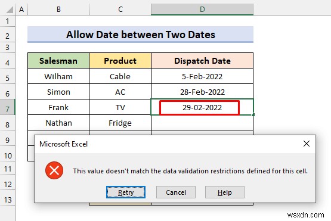Select column A header
This screenshot has height=221, width=331.
[21, 10]
